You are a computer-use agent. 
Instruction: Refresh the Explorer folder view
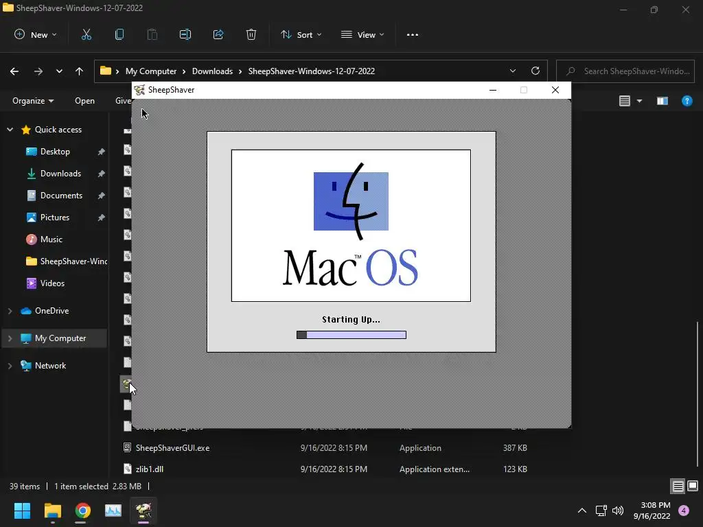535,71
